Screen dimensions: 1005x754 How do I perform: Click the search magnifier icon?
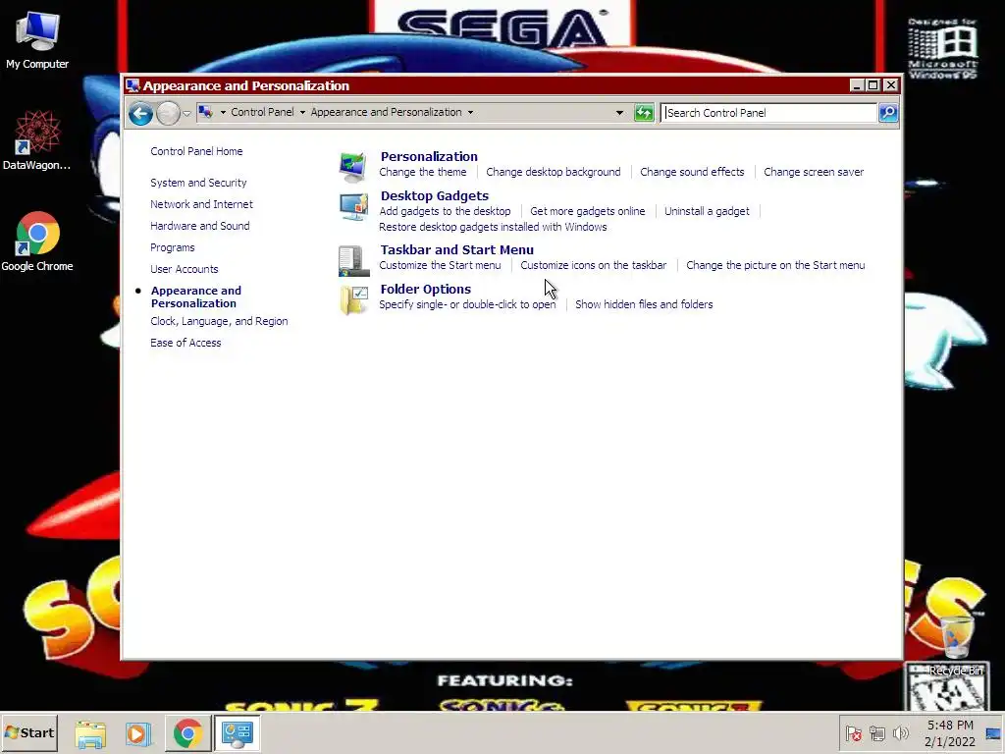pos(888,113)
